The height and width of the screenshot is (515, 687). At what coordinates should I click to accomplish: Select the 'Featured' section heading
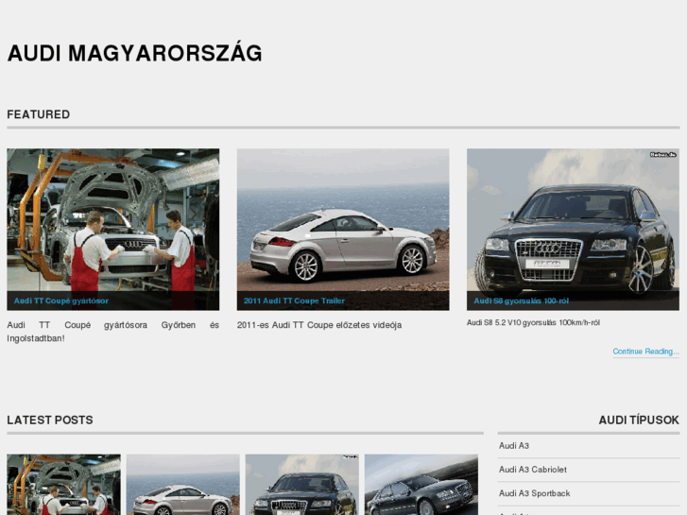point(39,114)
